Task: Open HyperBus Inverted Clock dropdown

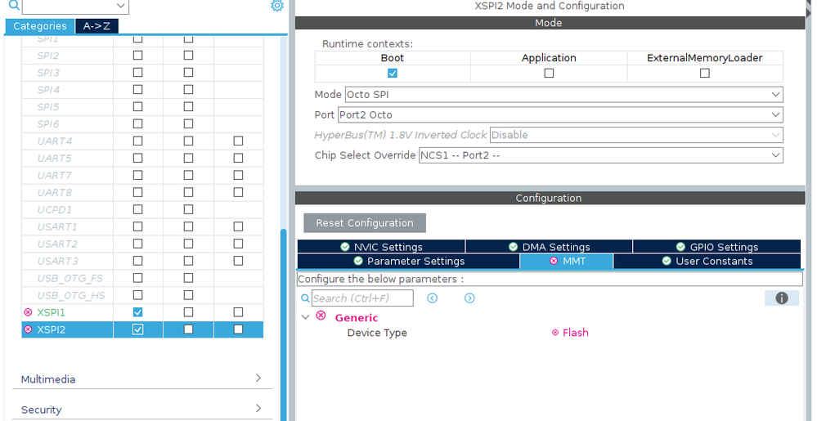Action: pyautogui.click(x=636, y=135)
